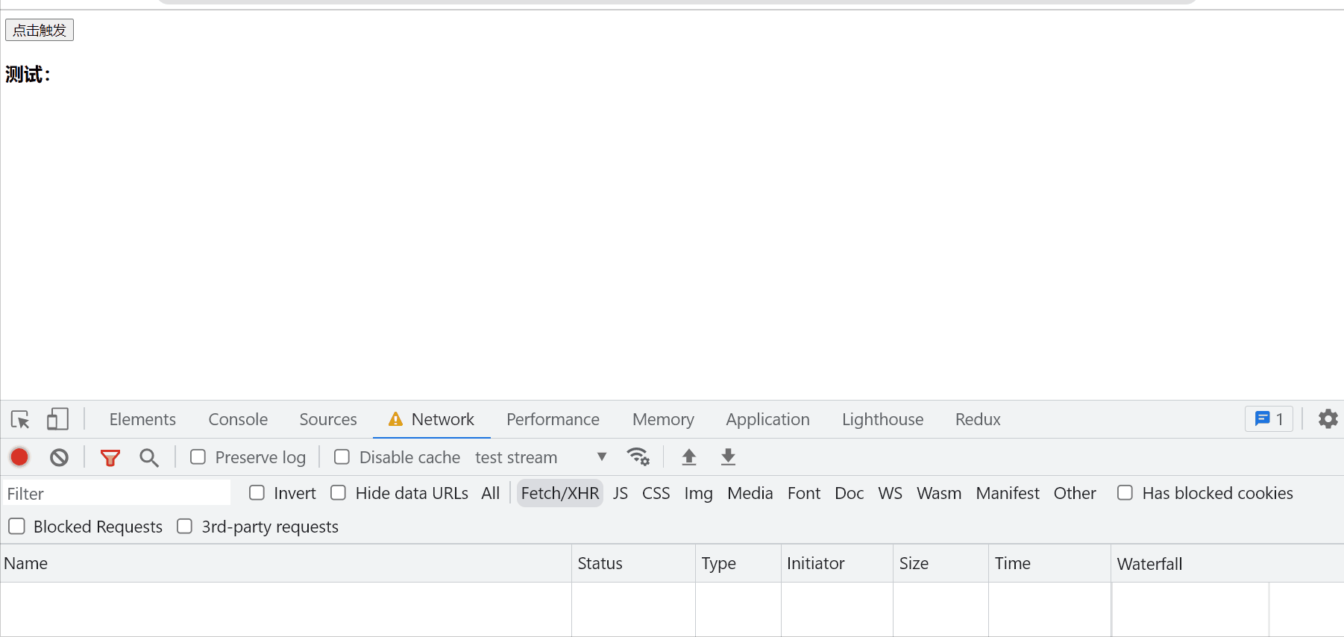Go to the Memory tab
This screenshot has height=637, width=1344.
pyautogui.click(x=663, y=419)
